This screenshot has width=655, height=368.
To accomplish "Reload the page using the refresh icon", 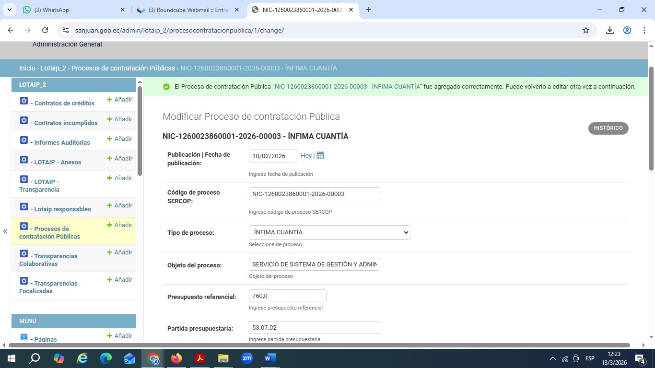I will 45,30.
